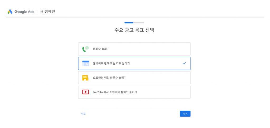Click the 주요 광고 목표 선택 heading
This screenshot has height=128, width=270.
click(134, 30)
